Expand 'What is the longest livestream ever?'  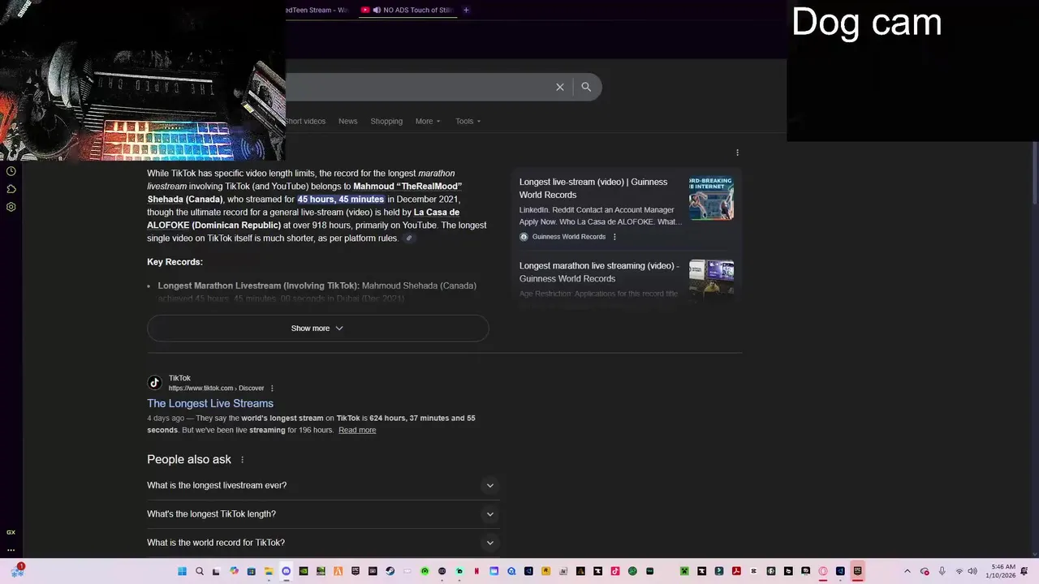click(321, 485)
